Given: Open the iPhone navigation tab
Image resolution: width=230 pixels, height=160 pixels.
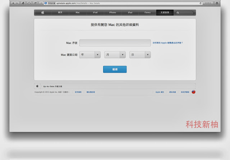Looking at the screenshot, I should pyautogui.click(x=112, y=13).
